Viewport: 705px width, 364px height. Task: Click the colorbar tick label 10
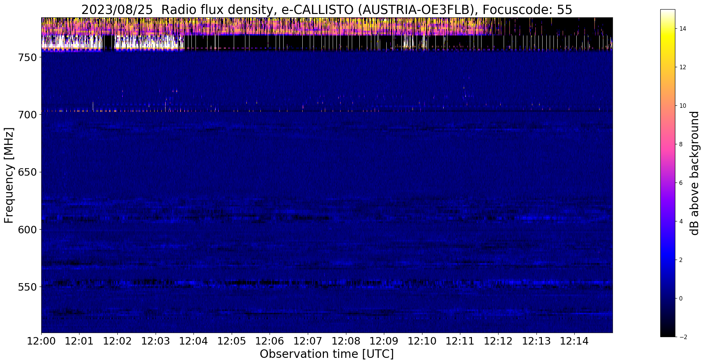point(683,106)
